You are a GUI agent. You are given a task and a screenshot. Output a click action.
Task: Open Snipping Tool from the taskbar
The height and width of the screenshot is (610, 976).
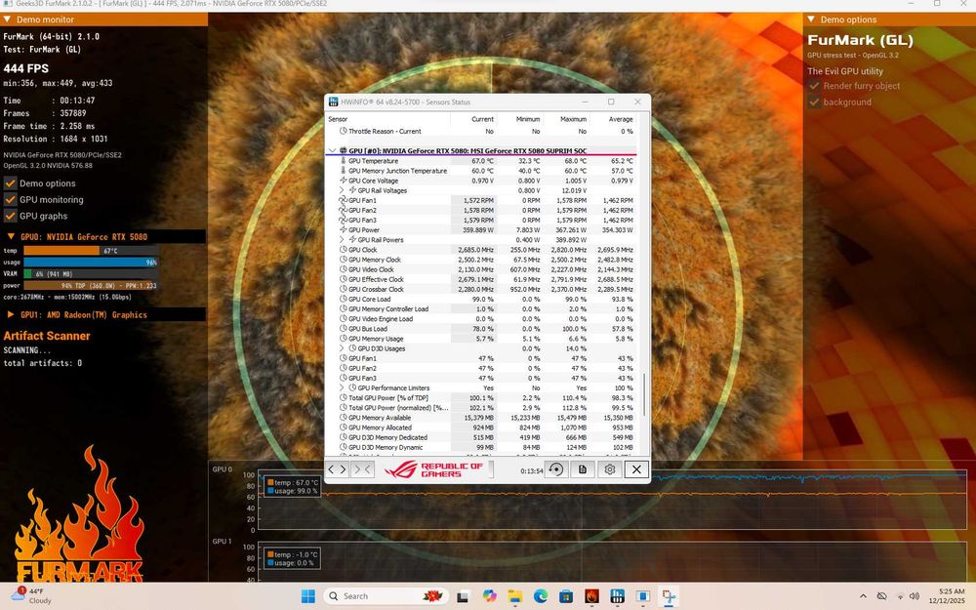(x=669, y=596)
